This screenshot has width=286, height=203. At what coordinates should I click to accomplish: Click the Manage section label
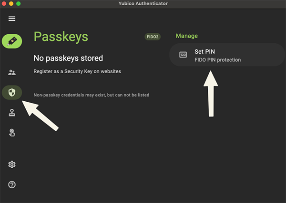[x=187, y=36]
